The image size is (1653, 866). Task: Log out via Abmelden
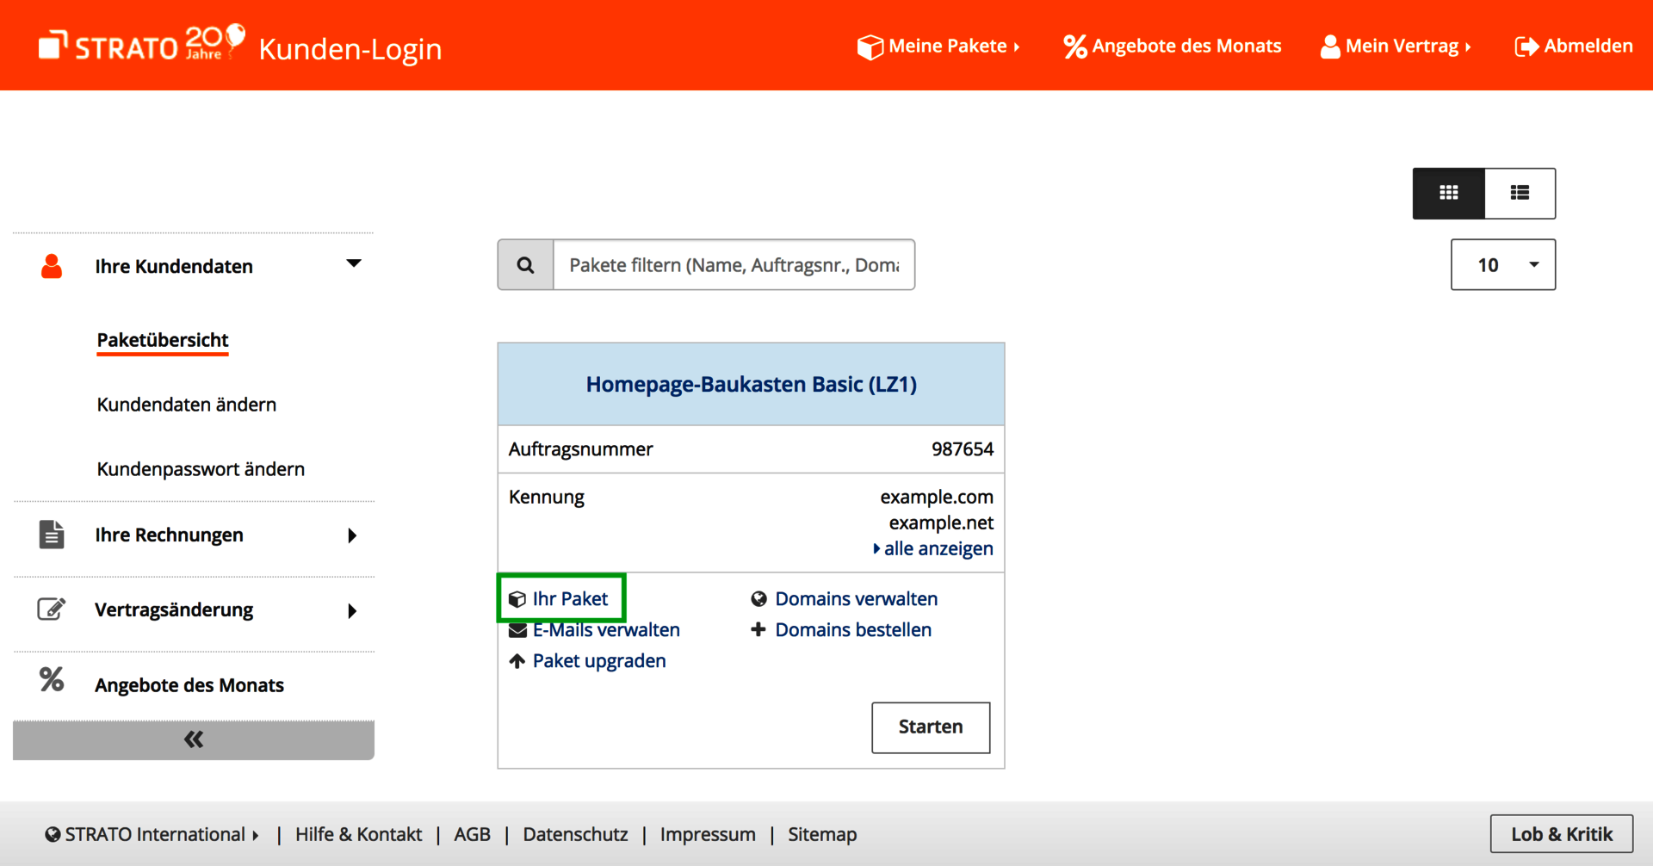[x=1574, y=46]
